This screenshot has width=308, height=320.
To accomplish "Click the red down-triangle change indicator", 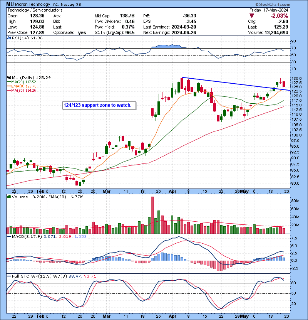I will pos(252,16).
